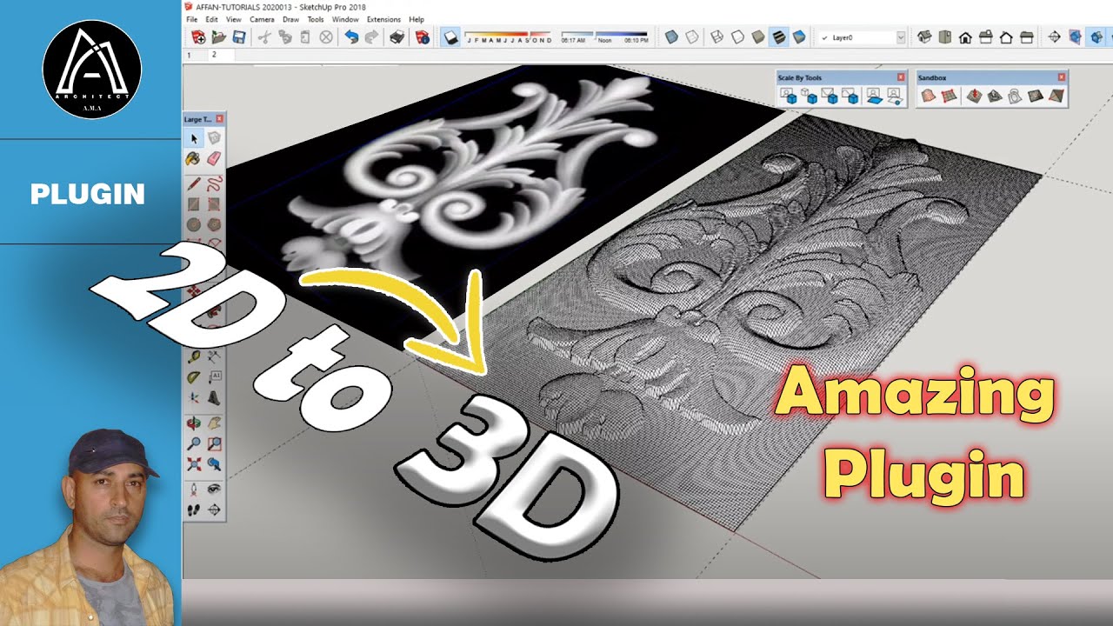This screenshot has height=626, width=1113.
Task: Open the File menu
Action: (x=192, y=19)
